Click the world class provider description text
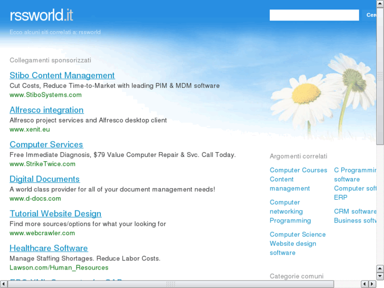Viewport: 384px width, 288px height. point(112,190)
